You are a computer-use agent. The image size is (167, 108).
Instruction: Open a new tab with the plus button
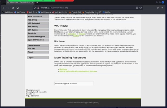pyautogui.click(x=37, y=2)
